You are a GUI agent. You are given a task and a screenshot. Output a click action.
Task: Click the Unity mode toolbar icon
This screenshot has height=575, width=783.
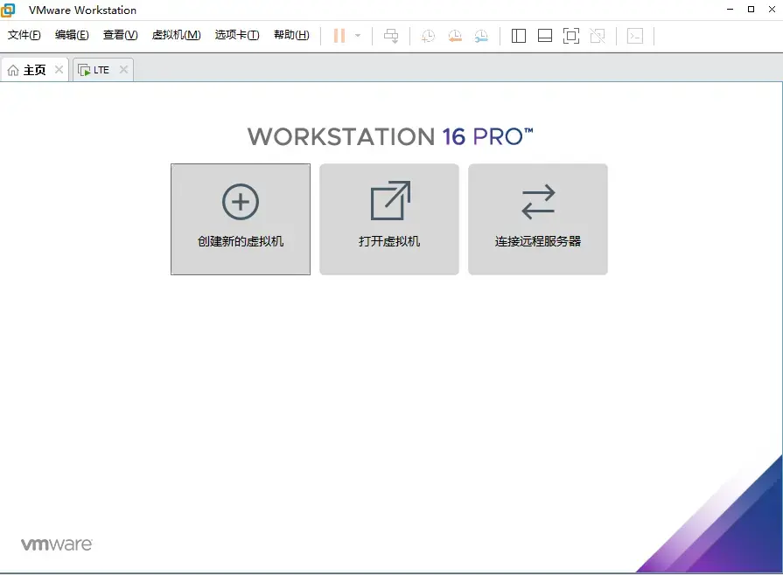(598, 36)
